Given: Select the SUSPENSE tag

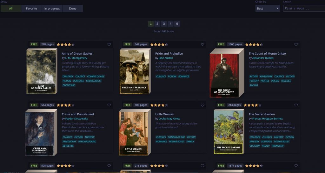Looking at the screenshot, I should [x=267, y=142].
